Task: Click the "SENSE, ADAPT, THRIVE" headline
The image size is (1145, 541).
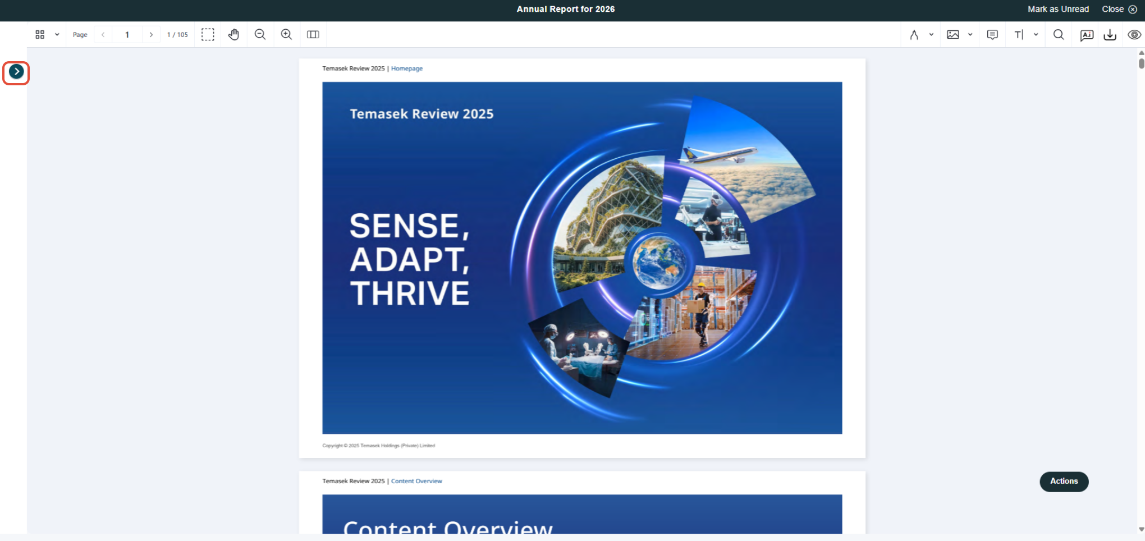Action: (x=410, y=259)
